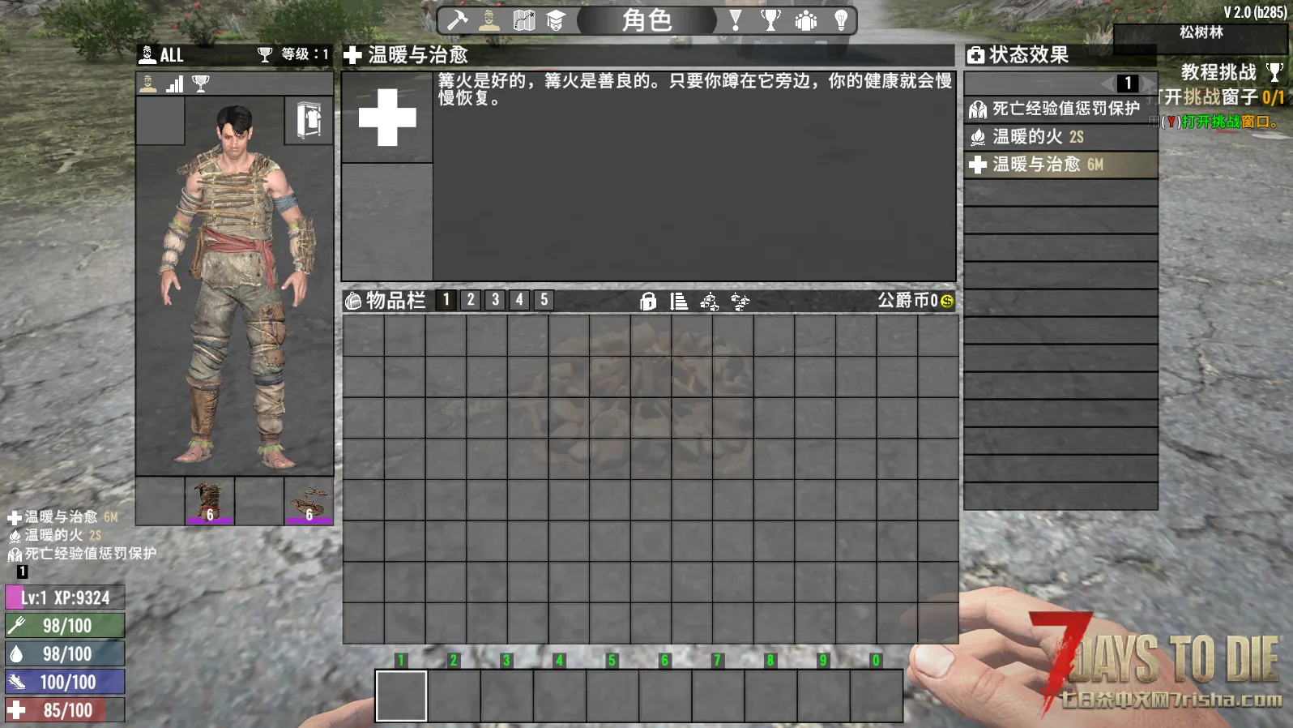1293x728 pixels.
Task: Sort the inventory with the sort icon
Action: pyautogui.click(x=679, y=301)
